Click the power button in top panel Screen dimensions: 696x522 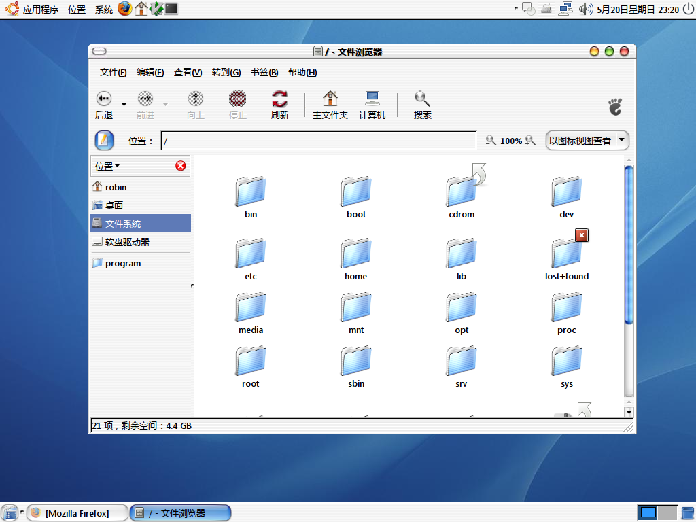pyautogui.click(x=688, y=9)
